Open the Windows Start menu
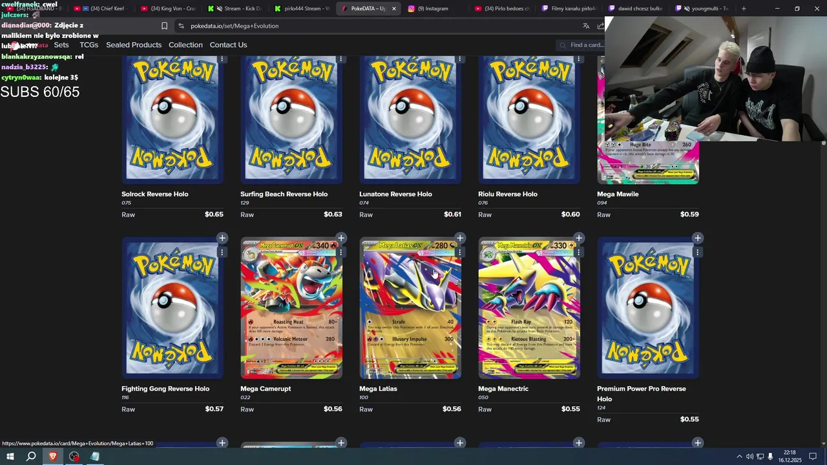Viewport: 827px width, 465px height. [10, 457]
